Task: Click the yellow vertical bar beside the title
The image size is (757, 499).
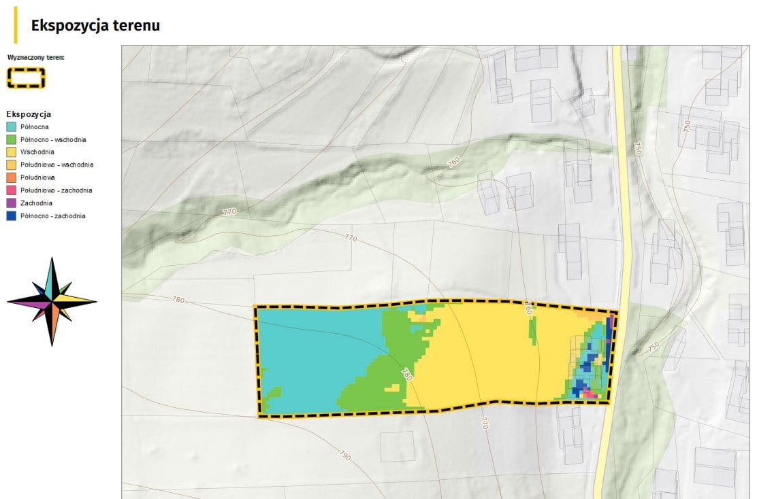Action: [x=15, y=26]
